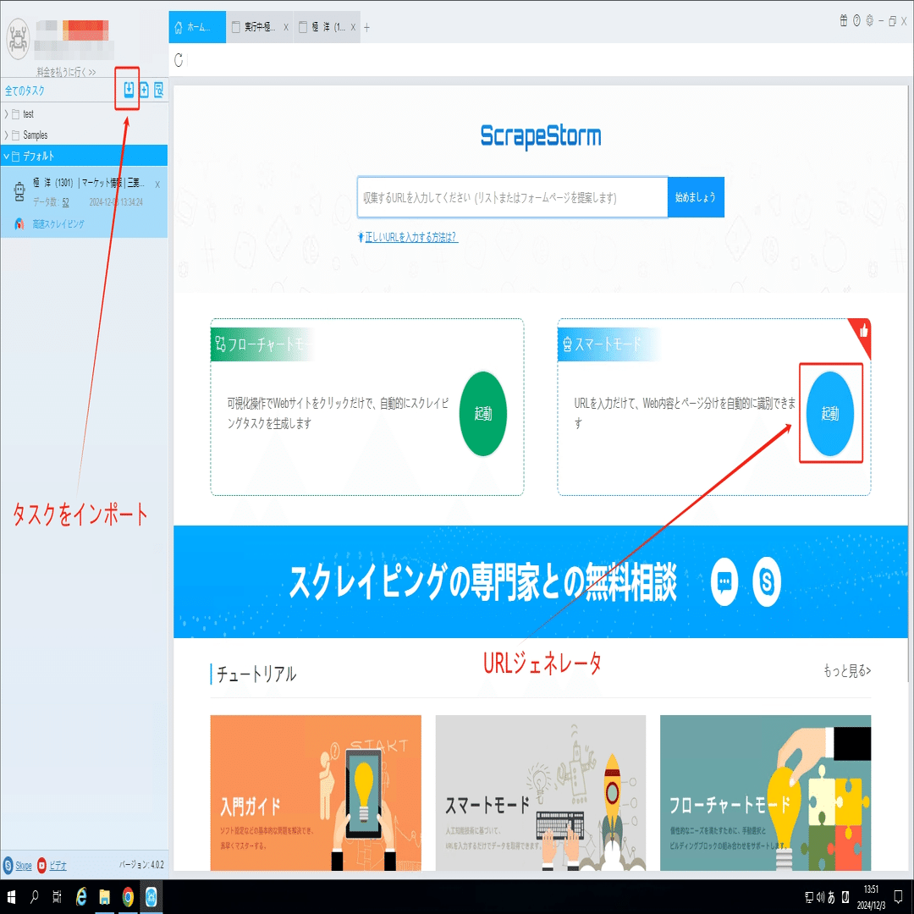
Task: Click the volume icon in system tray
Action: pos(820,897)
